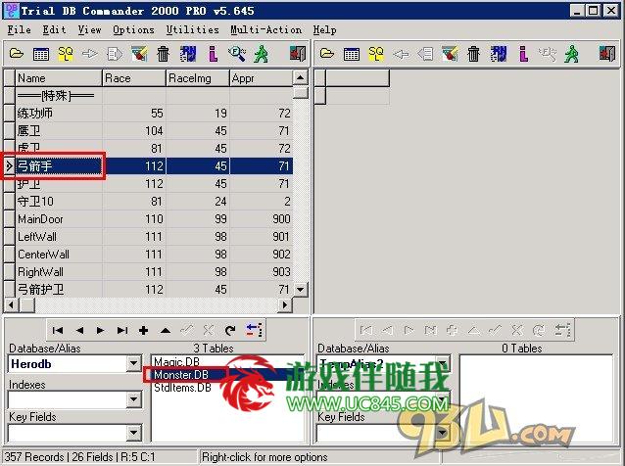Click grid vertical scrollbar up arrow

pyautogui.click(x=301, y=77)
